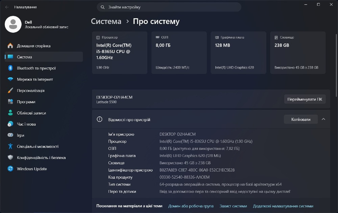Viewport: 338px width, 213px height.
Task: Open Windows Update in the sidebar
Action: coord(44,169)
